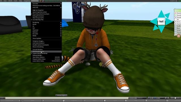Open Compress Images... dialog
The width and height of the screenshot is (181, 102).
(x=46, y=41)
